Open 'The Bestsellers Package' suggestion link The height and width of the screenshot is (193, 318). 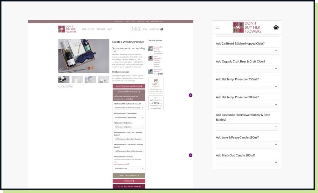pos(158,59)
